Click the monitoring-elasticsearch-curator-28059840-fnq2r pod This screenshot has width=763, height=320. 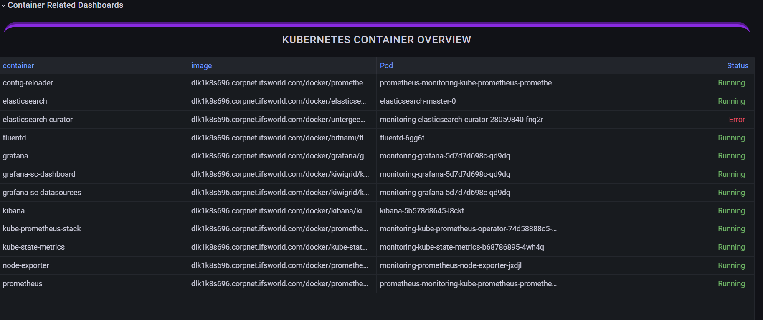461,120
